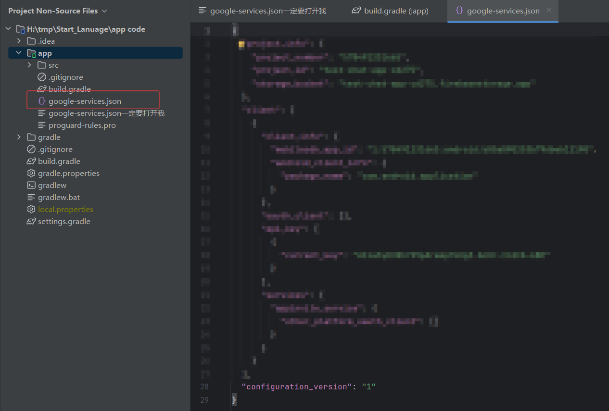Click the gradle folder icon
Viewport: 609px width, 411px height.
pos(31,137)
